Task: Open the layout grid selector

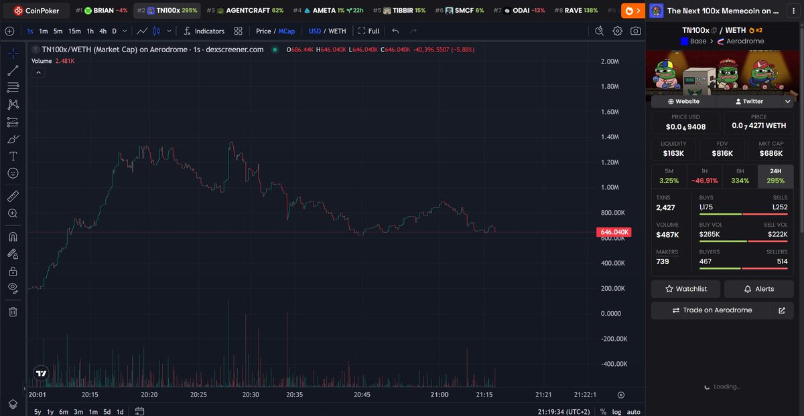Action: point(239,31)
